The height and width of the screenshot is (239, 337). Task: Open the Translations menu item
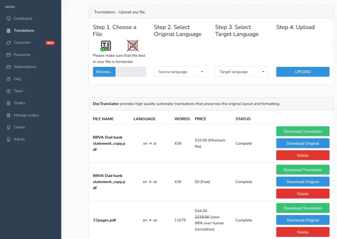tap(24, 31)
